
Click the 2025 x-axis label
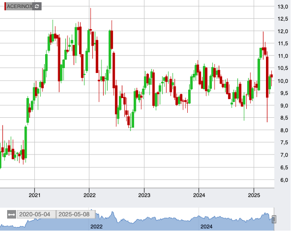pyautogui.click(x=254, y=195)
